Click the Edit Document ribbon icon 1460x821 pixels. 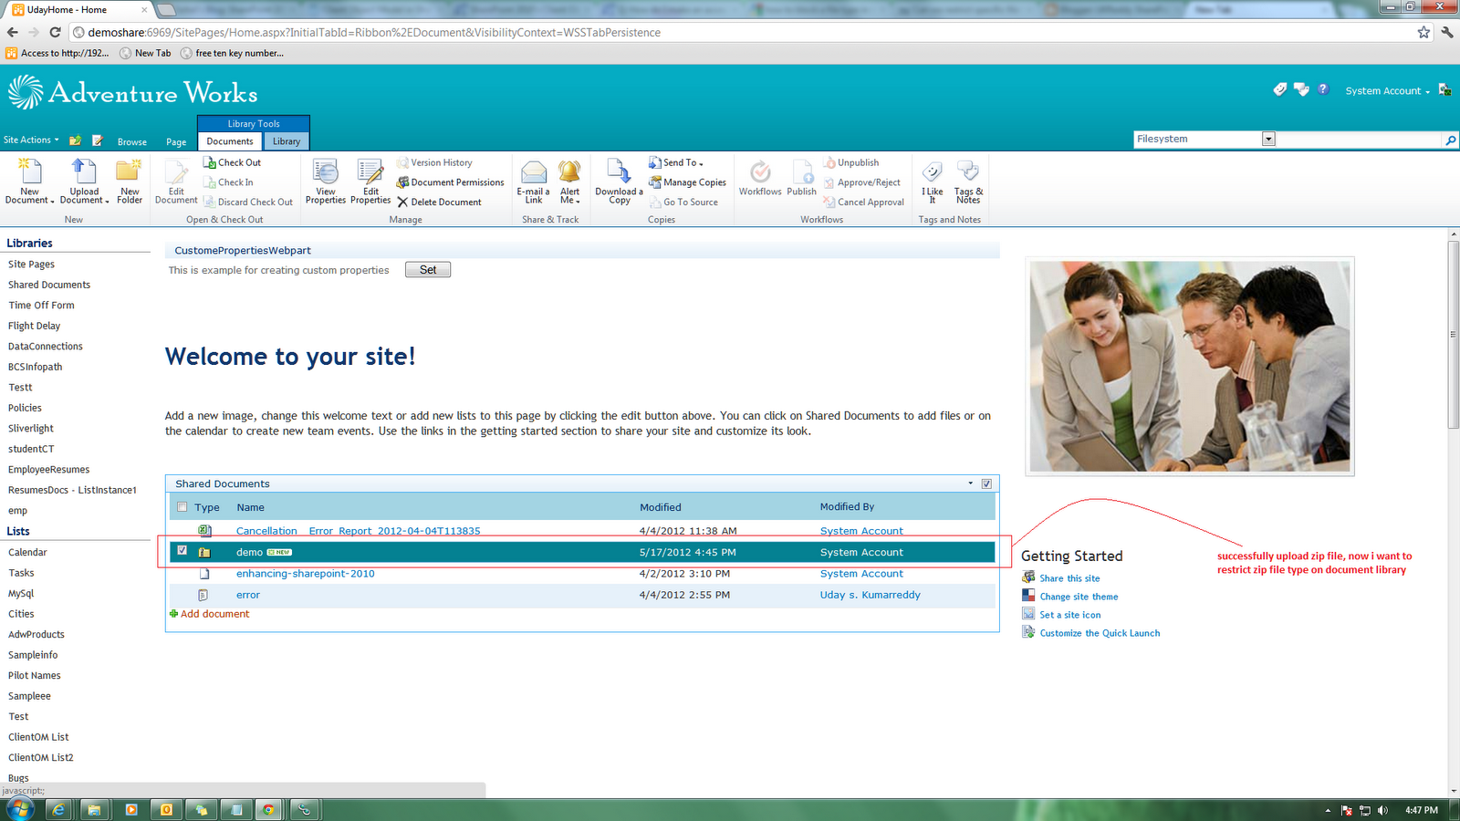[x=176, y=182]
